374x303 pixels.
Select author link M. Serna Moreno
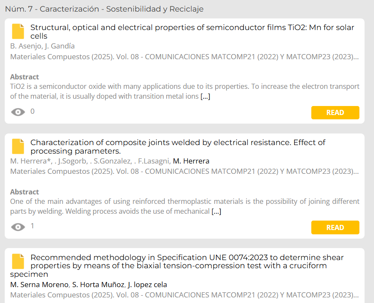40,285
